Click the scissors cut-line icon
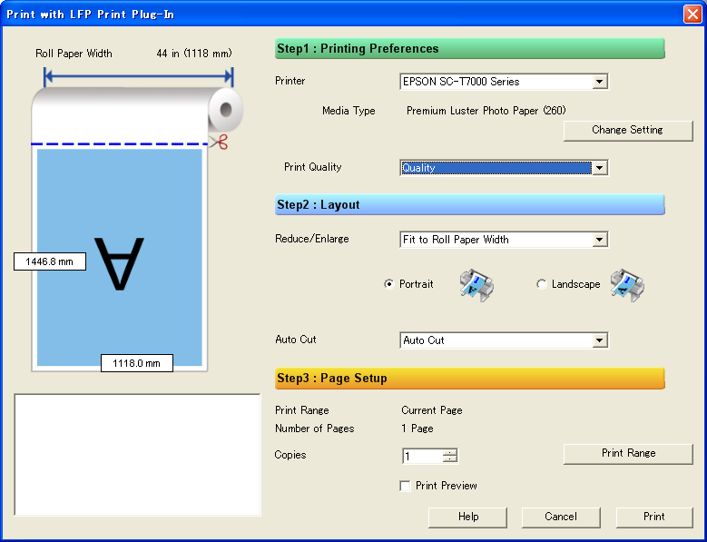This screenshot has height=542, width=707. point(219,142)
